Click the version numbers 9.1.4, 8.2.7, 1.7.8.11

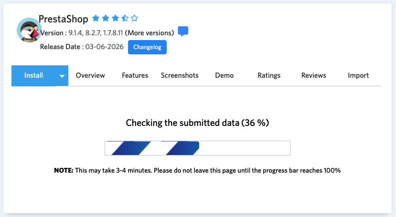point(96,33)
